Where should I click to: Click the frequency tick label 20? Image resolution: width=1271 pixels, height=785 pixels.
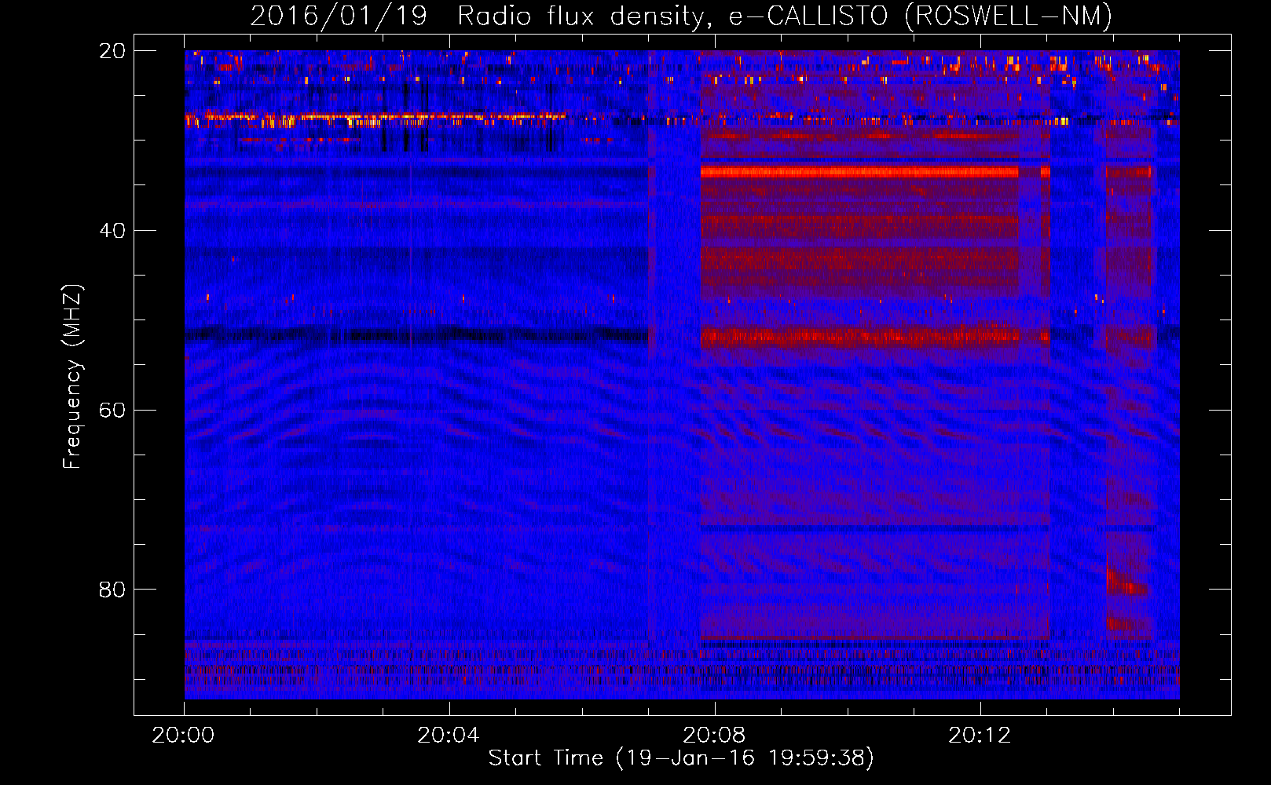112,51
